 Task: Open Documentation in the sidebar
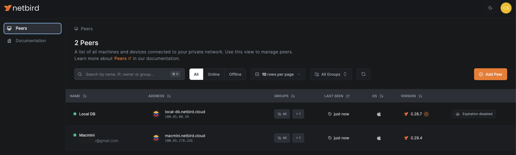pos(33,41)
